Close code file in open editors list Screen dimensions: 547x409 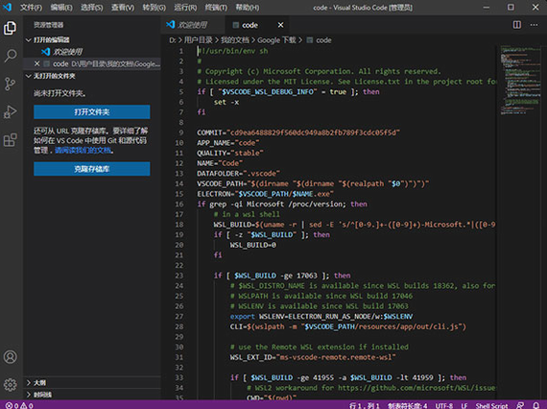37,64
